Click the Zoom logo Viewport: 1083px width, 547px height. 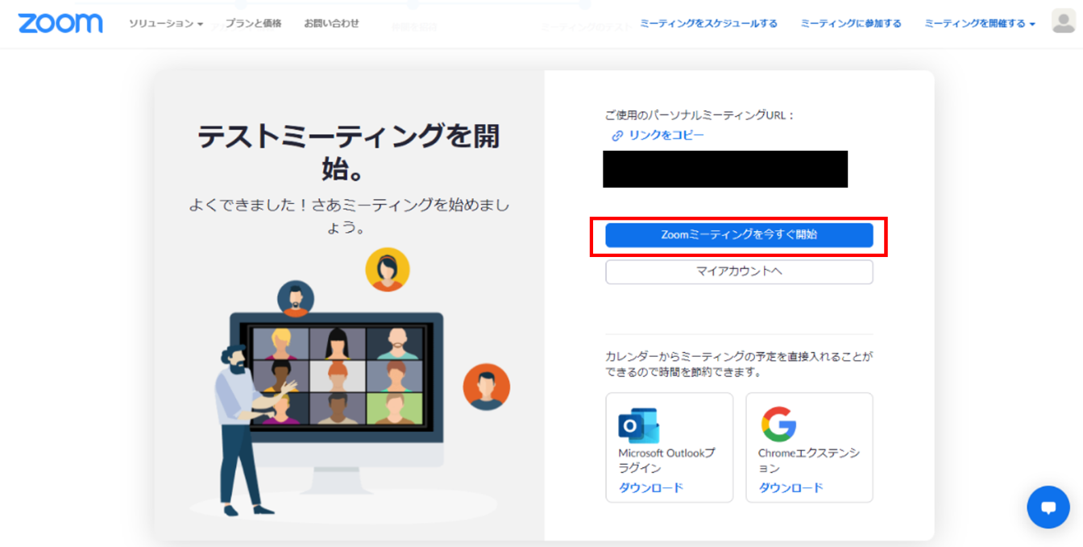(x=60, y=23)
